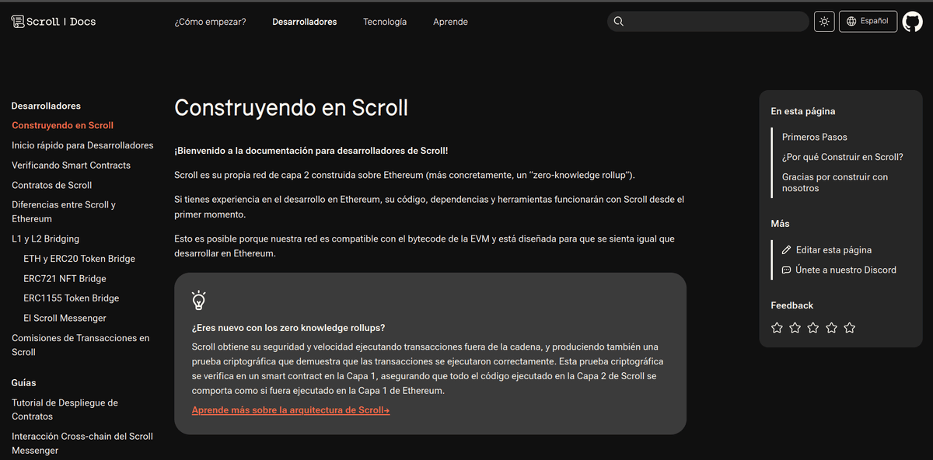Rate the page with the fifth star
The height and width of the screenshot is (460, 933).
[x=850, y=328]
